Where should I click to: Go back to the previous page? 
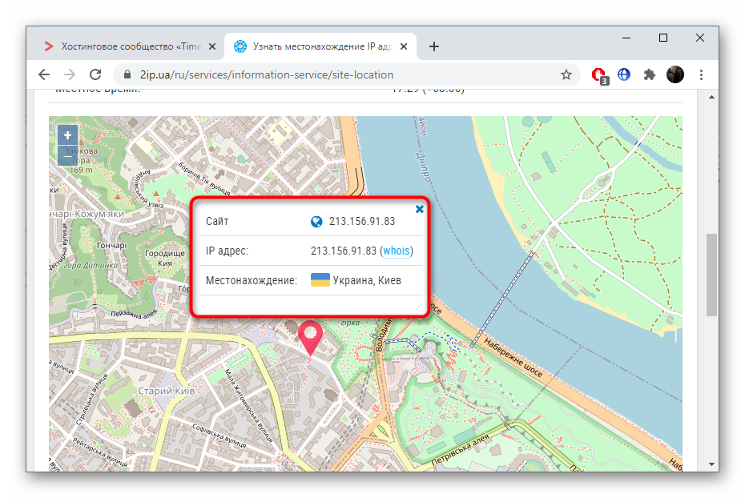click(x=44, y=74)
